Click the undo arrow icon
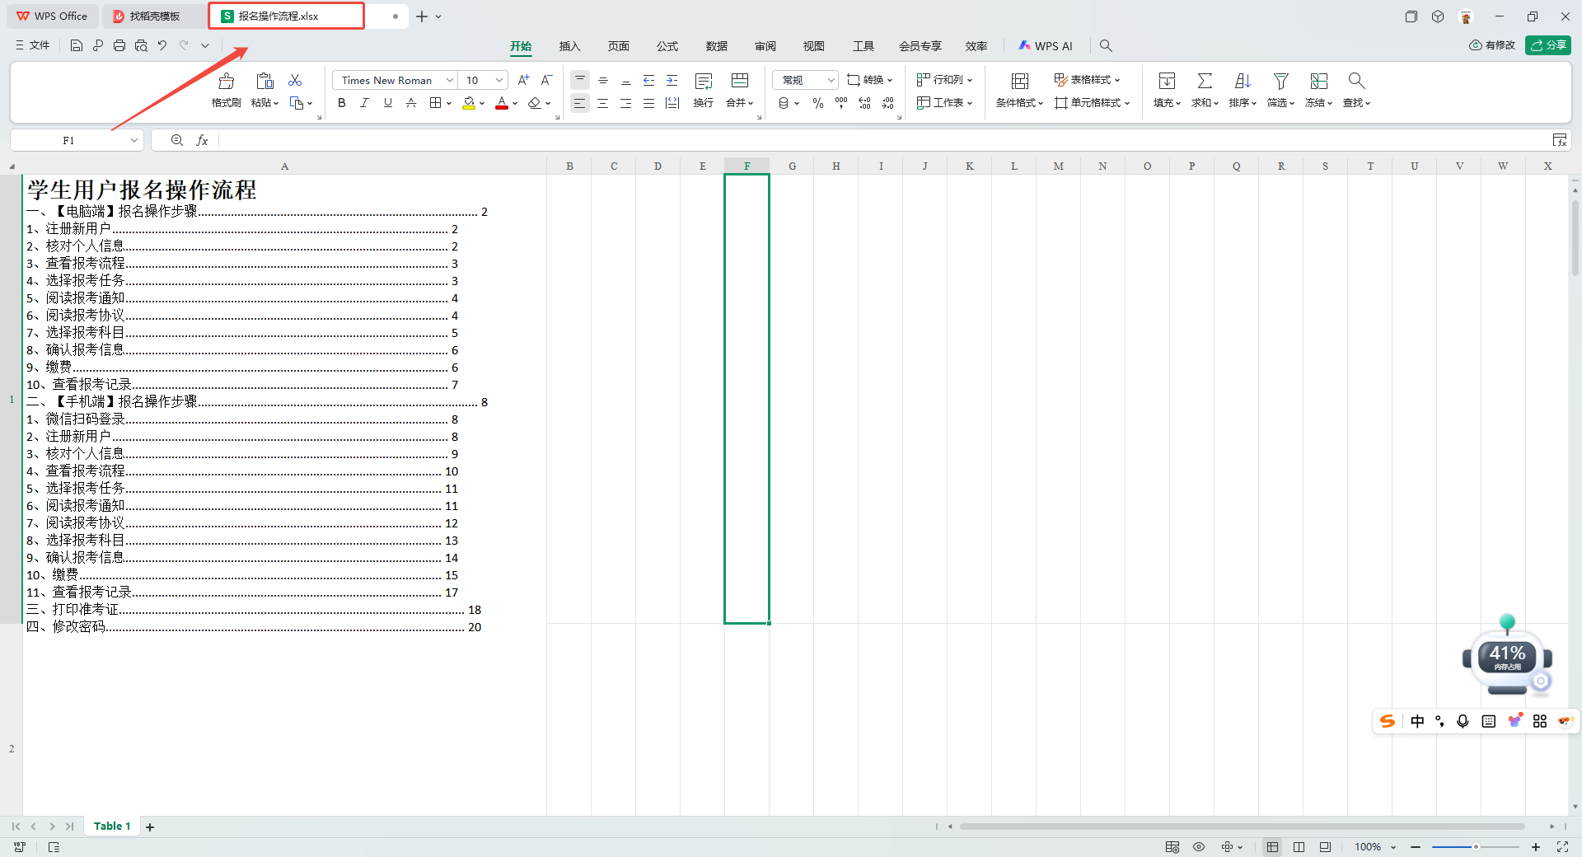1582x857 pixels. click(x=162, y=45)
